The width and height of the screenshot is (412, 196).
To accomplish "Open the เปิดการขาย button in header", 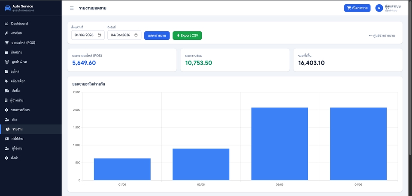I will point(357,8).
